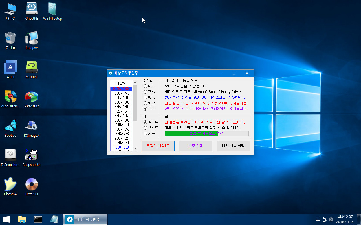Select resolution 1600×1200 in the list
This screenshot has height=225, width=361.
tap(121, 120)
